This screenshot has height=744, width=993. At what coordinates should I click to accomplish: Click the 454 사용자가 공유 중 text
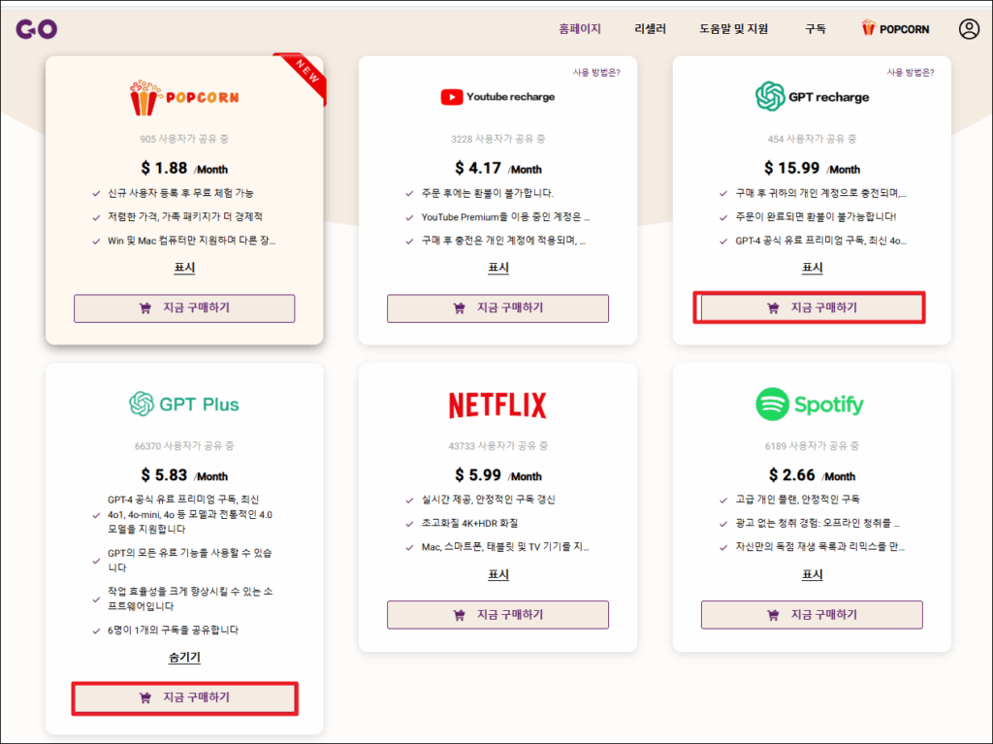[812, 139]
